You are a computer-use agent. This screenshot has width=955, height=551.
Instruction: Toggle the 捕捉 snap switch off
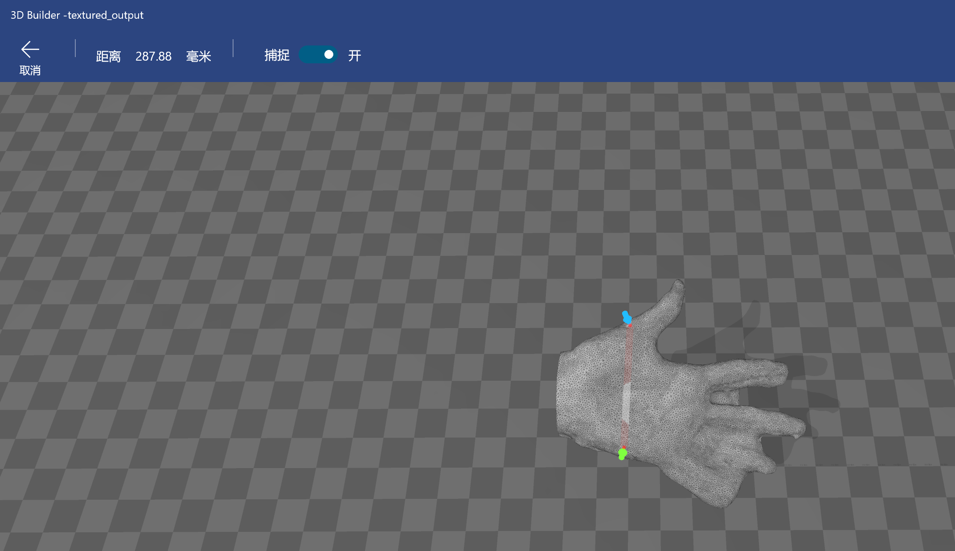pos(318,55)
